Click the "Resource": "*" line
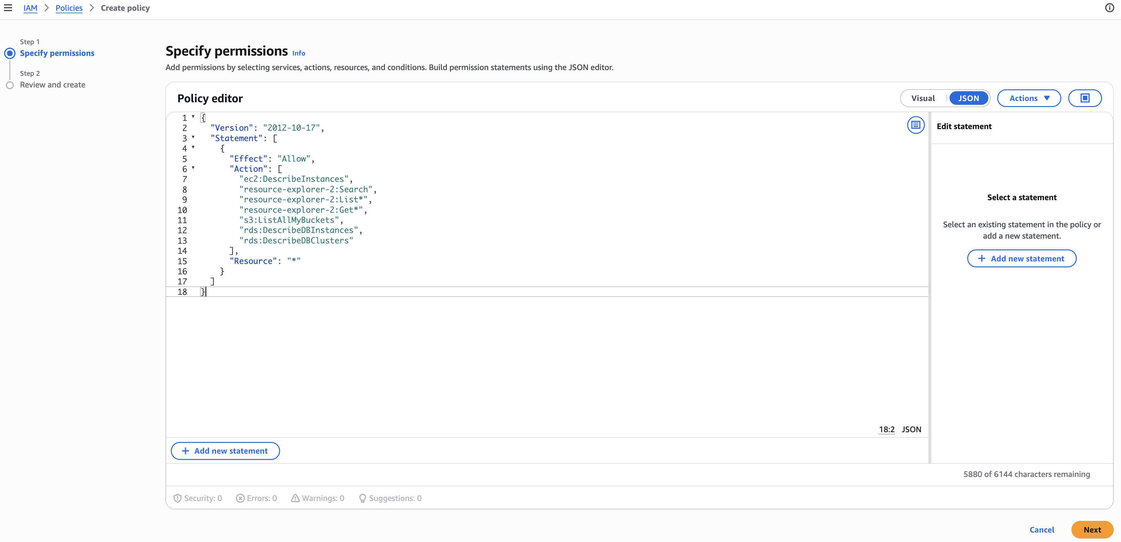This screenshot has height=542, width=1121. (x=265, y=261)
